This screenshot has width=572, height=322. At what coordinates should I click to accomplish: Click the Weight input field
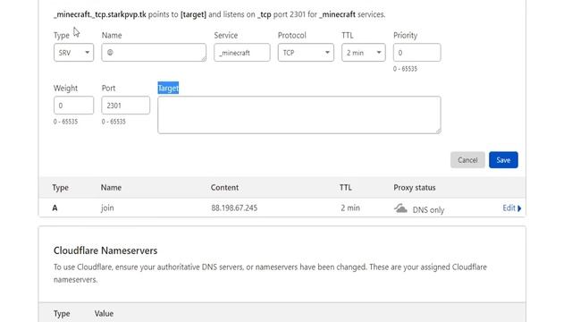click(x=73, y=106)
